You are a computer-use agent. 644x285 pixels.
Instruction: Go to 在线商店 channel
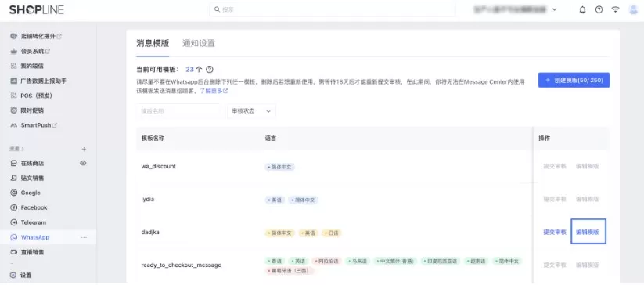[27, 163]
